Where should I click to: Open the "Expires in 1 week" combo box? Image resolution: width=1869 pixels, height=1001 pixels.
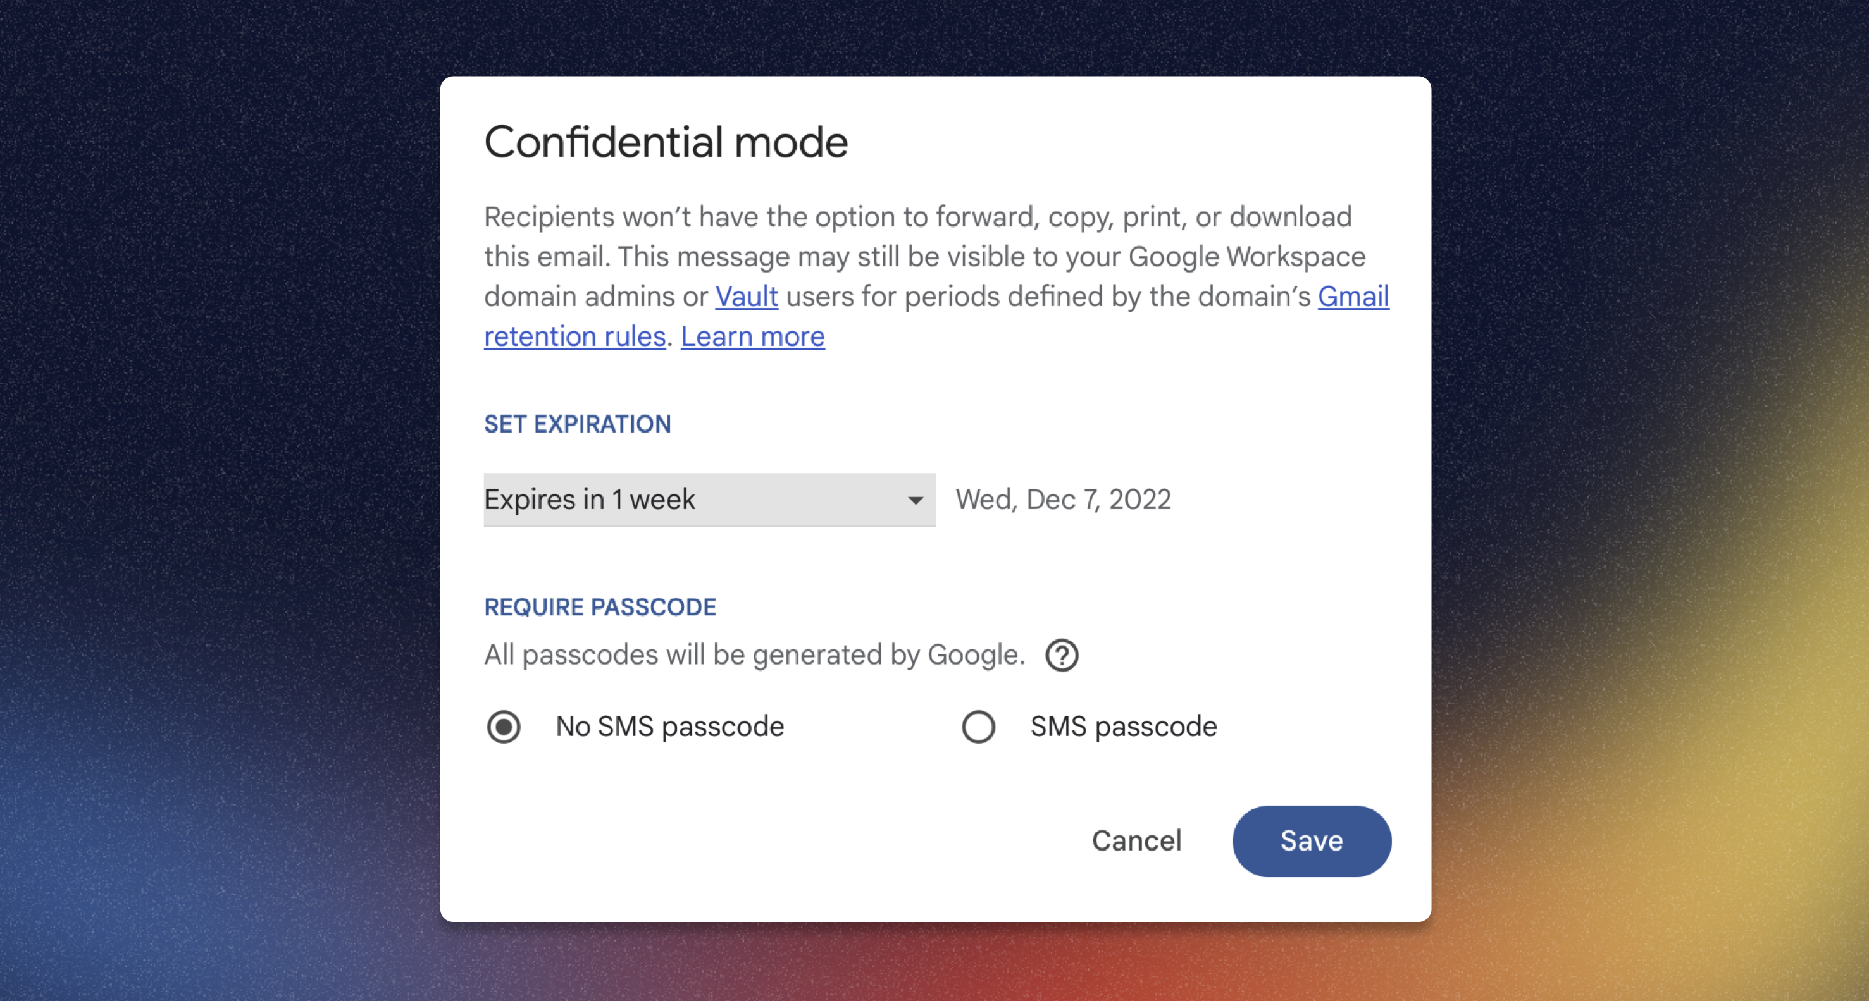tap(709, 500)
